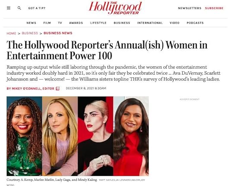Select Film in navigation bar
The height and width of the screenshot is (186, 233).
tap(47, 23)
